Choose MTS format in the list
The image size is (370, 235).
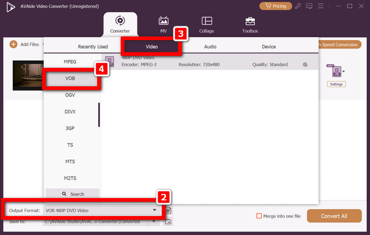(x=70, y=162)
